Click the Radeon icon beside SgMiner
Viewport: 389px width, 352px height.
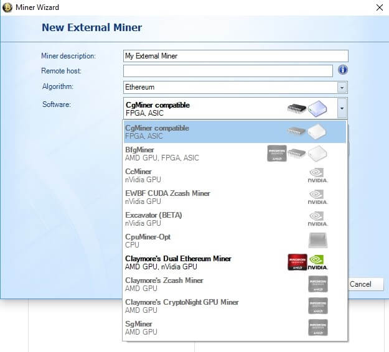(318, 328)
